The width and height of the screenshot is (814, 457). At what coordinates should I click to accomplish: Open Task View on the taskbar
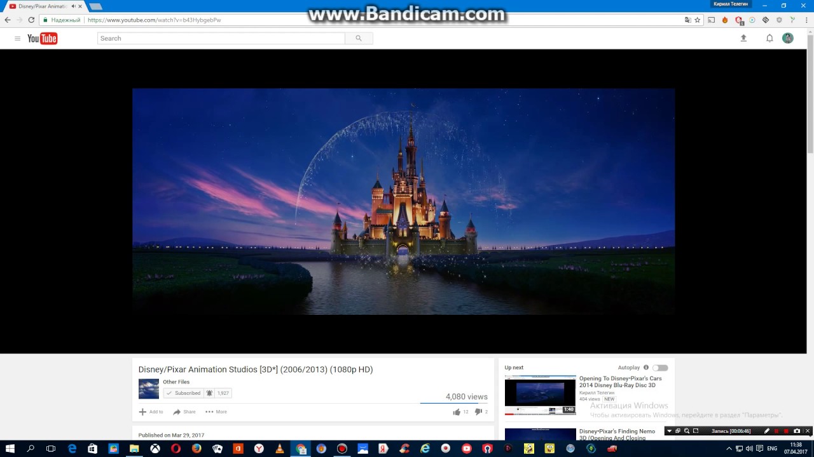tap(51, 449)
